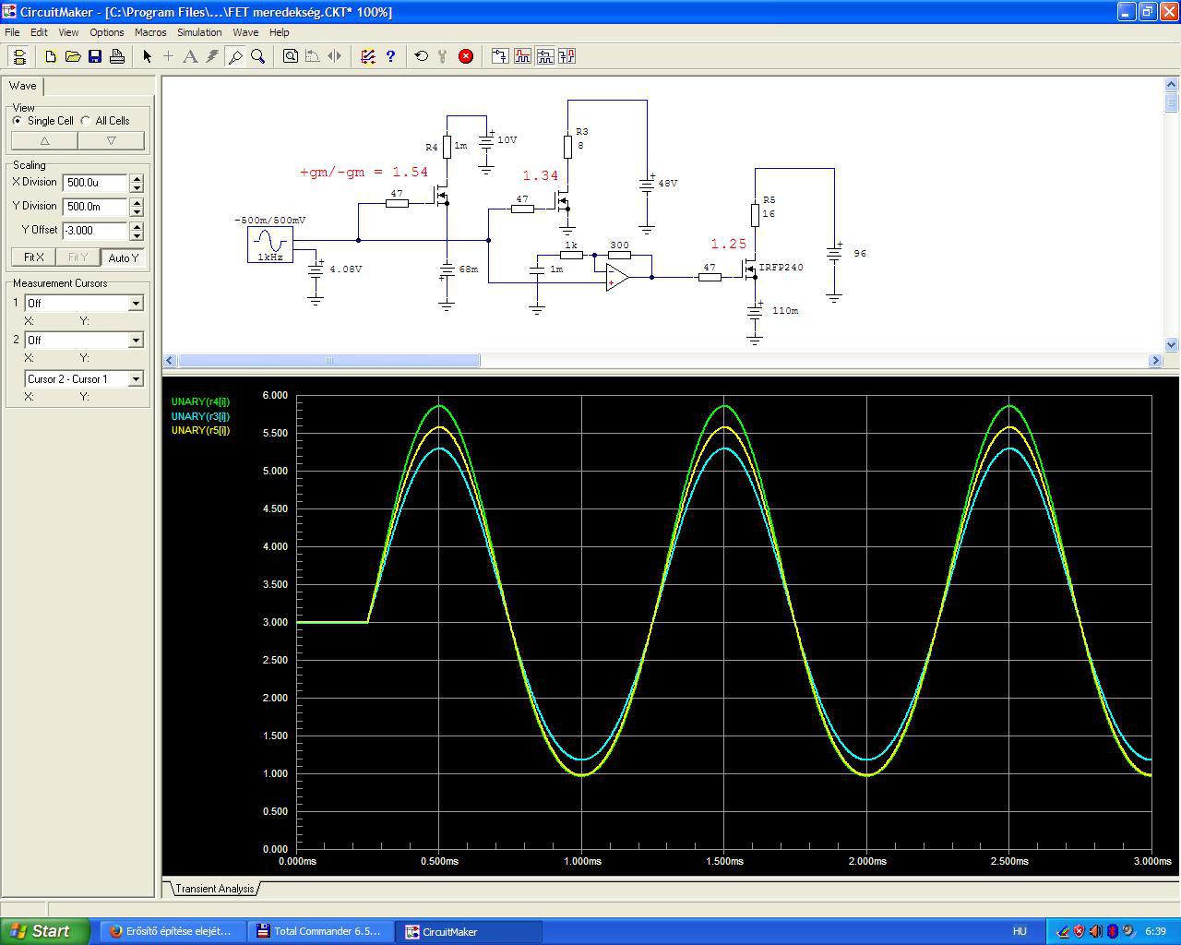Click the Reset simulation icon

coord(422,56)
